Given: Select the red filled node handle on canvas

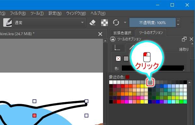Looking at the screenshot, I should [34, 116].
